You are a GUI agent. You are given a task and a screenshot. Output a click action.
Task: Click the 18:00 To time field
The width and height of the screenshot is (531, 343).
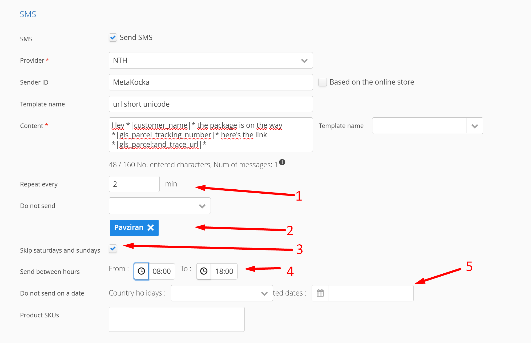pos(224,271)
